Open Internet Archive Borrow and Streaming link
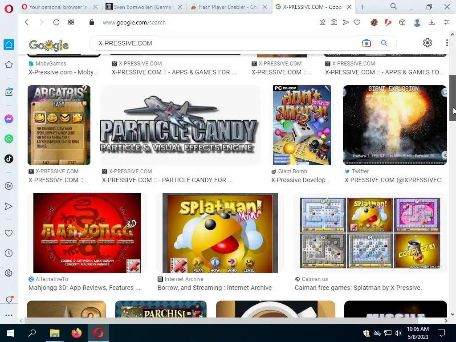Viewport: 456px width, 342px height. [215, 288]
